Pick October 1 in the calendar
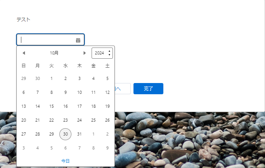This screenshot has height=168, width=265. pyautogui.click(x=52, y=78)
